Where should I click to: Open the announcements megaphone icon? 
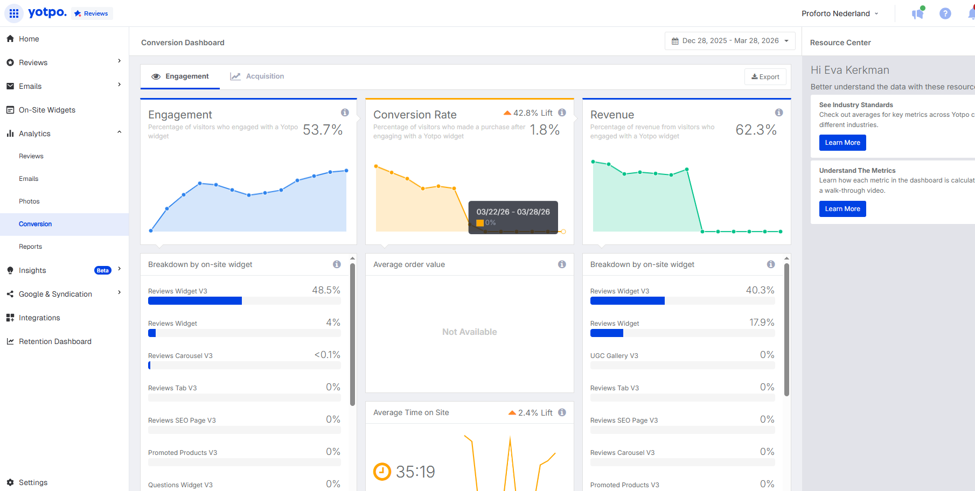[918, 13]
